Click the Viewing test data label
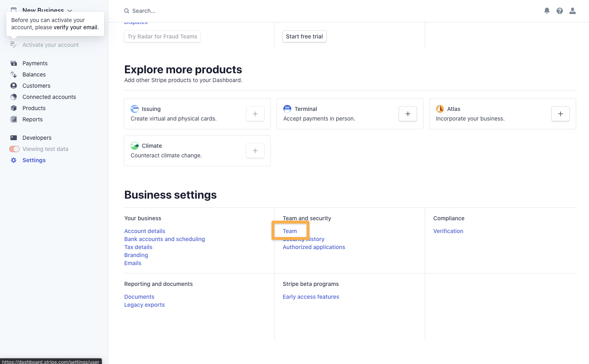Viewport: 589px width, 364px height. [x=45, y=149]
